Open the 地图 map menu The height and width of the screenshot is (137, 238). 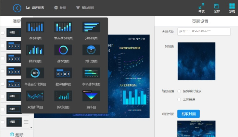[60, 8]
